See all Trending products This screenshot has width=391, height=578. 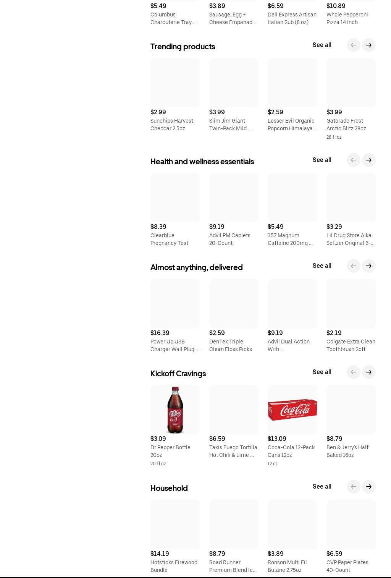[322, 45]
